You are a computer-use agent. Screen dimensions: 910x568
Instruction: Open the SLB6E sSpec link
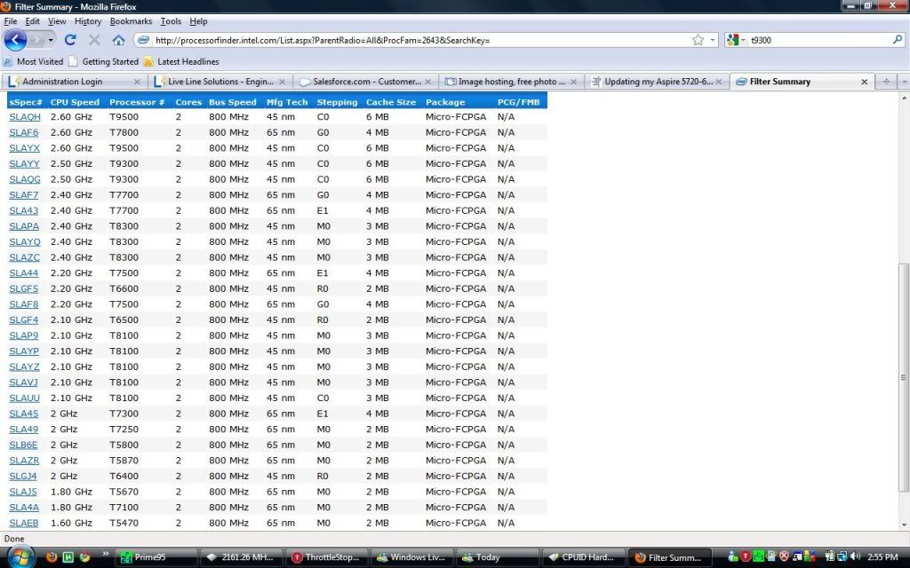click(x=23, y=446)
